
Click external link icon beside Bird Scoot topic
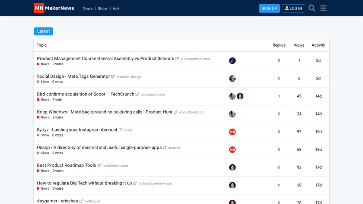(137, 94)
